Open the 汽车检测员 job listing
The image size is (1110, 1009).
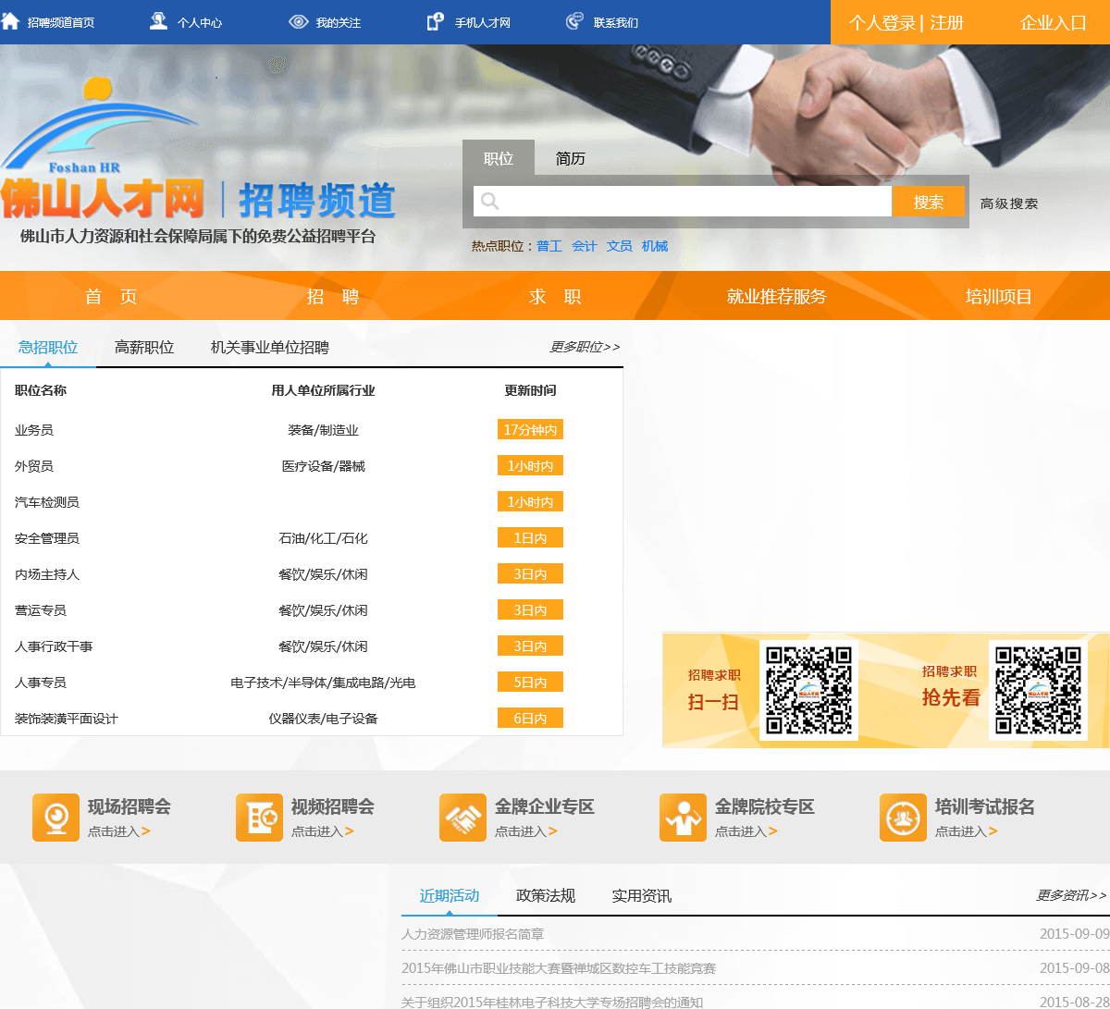click(x=47, y=502)
